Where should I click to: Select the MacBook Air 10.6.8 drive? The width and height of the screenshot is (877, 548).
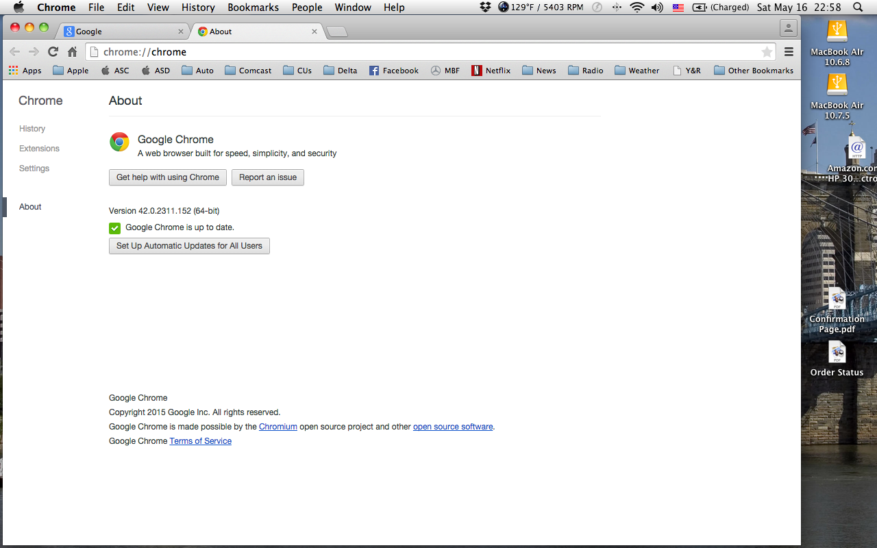click(837, 43)
